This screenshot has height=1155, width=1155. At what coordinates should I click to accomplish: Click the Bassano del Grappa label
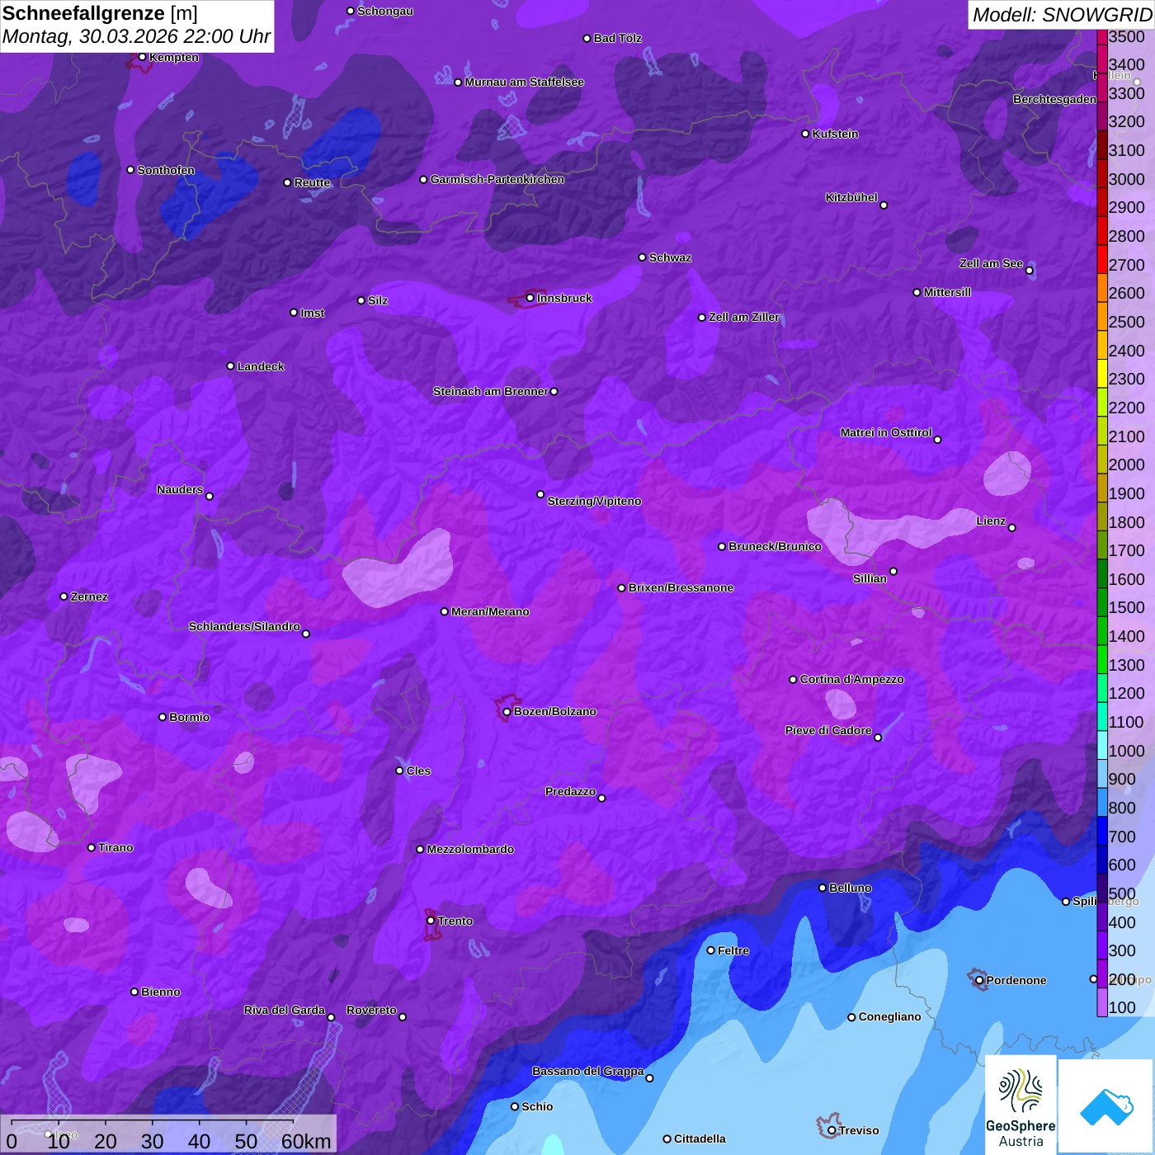tap(587, 1071)
